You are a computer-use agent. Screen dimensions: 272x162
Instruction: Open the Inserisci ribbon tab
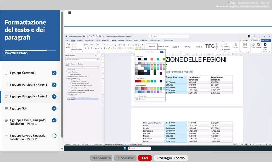(79, 40)
